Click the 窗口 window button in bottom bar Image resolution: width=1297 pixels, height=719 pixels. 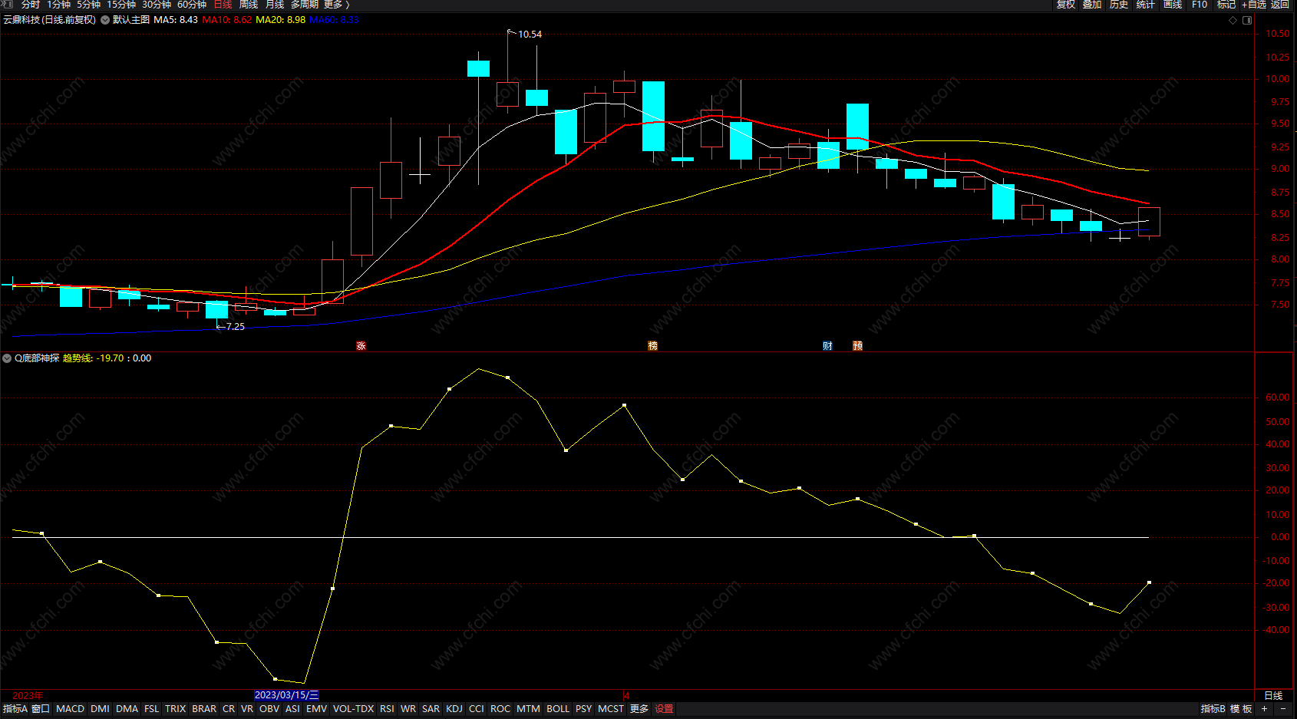41,709
